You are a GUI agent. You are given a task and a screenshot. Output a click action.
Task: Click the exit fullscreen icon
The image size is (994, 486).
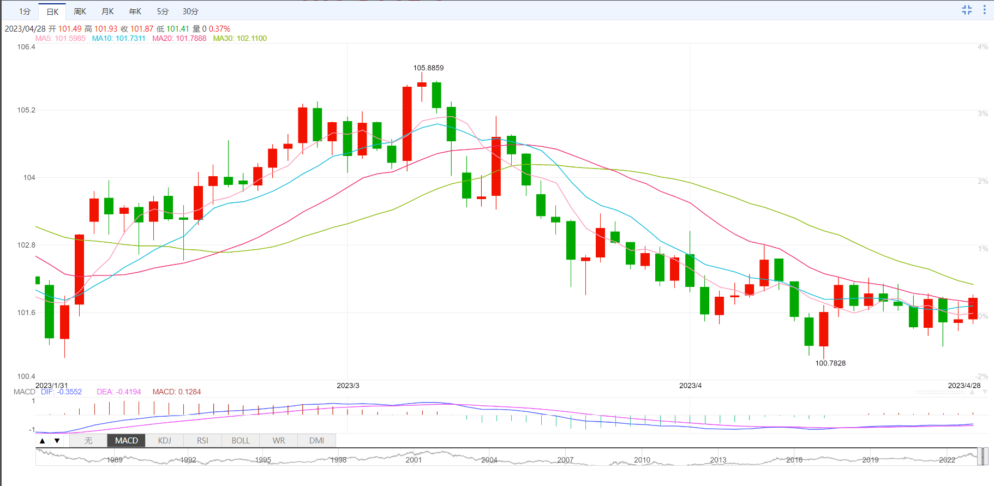[967, 10]
